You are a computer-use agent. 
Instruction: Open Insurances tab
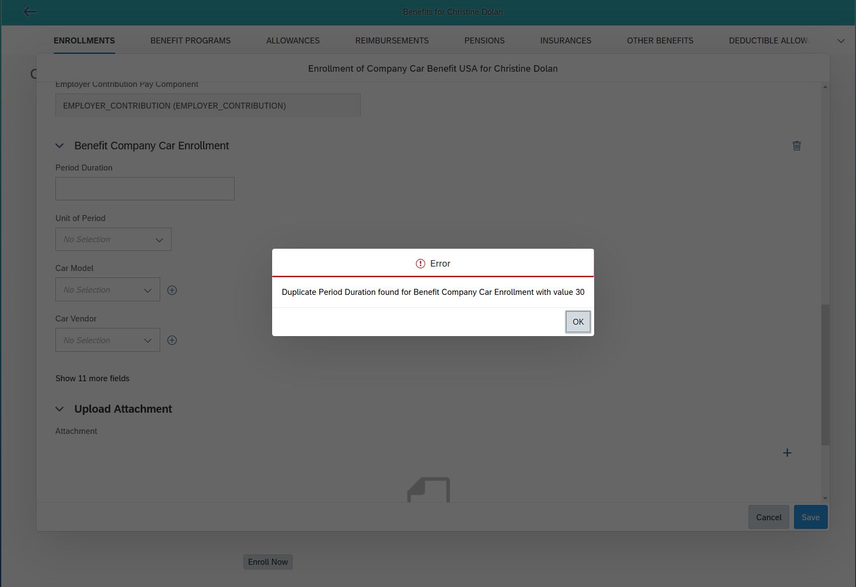point(566,41)
